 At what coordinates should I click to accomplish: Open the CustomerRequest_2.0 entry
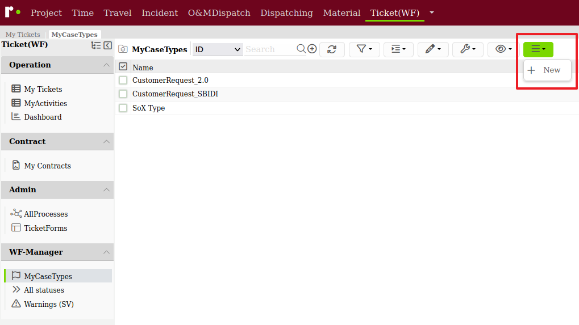170,80
